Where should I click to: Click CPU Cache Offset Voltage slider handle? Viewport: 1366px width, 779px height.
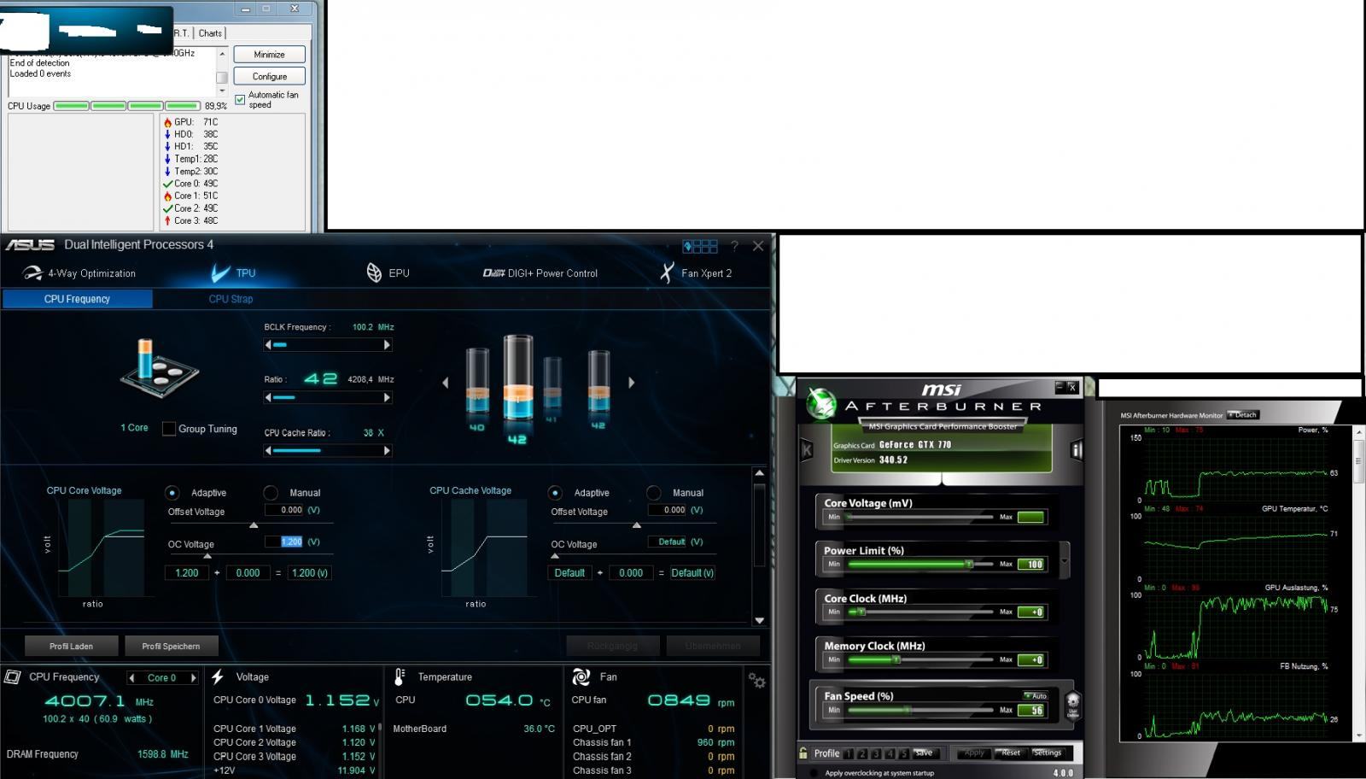tap(636, 525)
